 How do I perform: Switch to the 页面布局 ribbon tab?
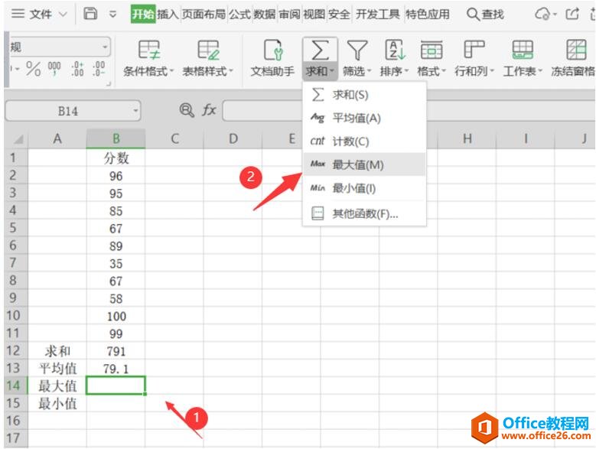point(204,15)
